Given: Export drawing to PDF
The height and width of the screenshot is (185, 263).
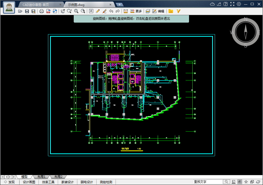Looking at the screenshot, I should pyautogui.click(x=48, y=11).
